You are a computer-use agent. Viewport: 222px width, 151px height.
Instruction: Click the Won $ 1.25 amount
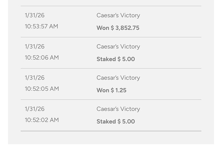point(111,90)
